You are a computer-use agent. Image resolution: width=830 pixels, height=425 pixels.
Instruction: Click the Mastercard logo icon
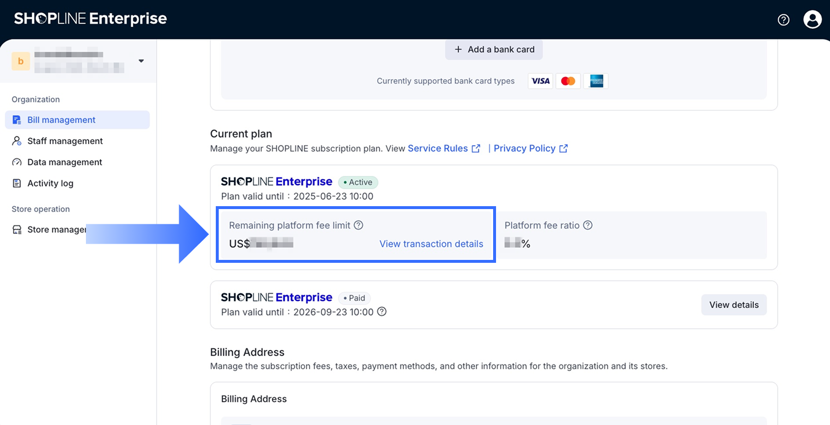pos(568,81)
